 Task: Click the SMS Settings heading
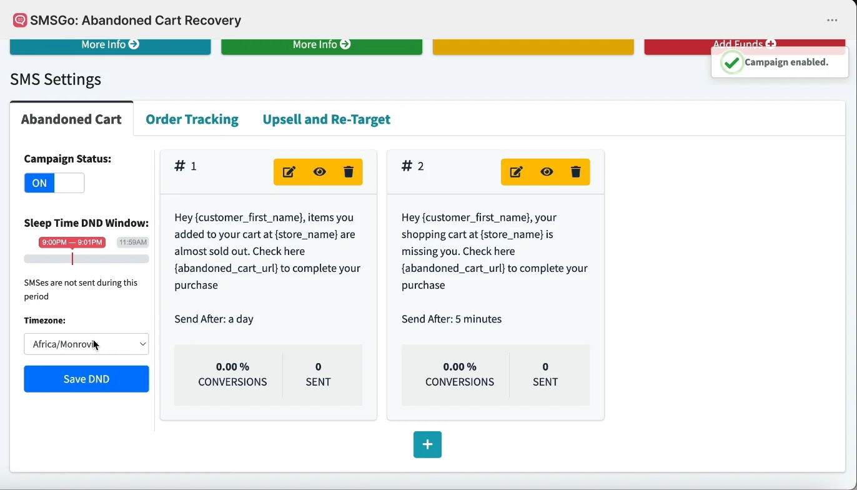click(x=56, y=79)
